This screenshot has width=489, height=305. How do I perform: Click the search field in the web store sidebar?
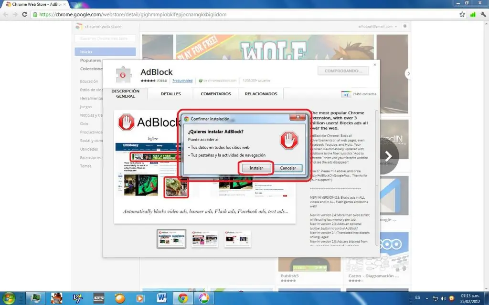(x=105, y=38)
